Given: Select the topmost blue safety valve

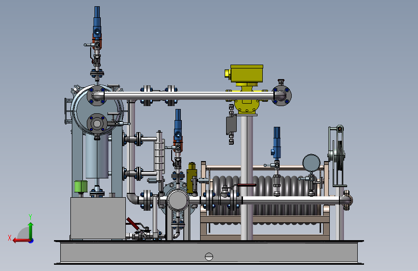Looking at the screenshot, I should pyautogui.click(x=97, y=22).
